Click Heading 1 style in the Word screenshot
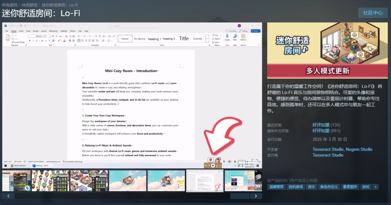 (x=154, y=39)
